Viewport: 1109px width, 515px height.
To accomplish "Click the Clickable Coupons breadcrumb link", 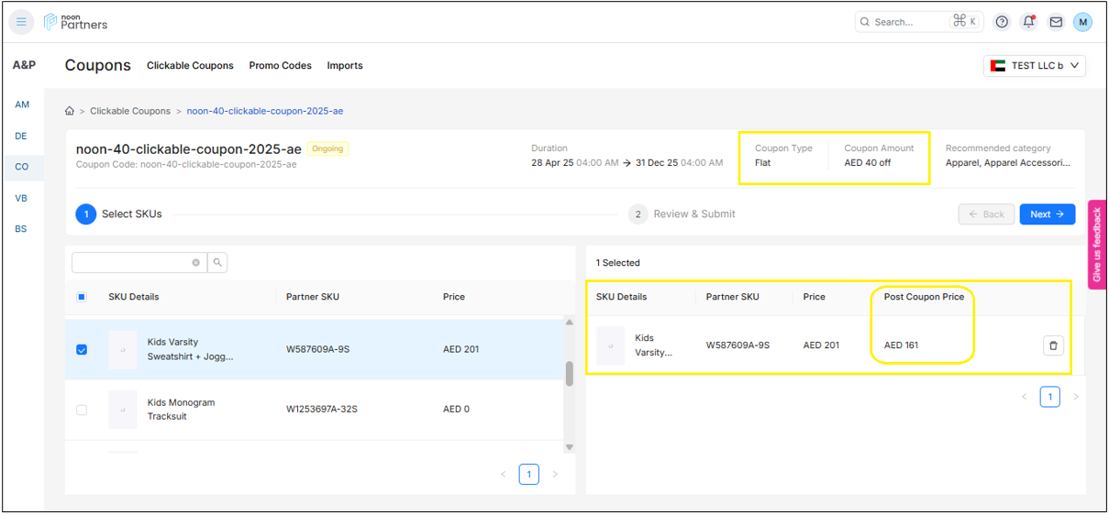I will pos(130,111).
